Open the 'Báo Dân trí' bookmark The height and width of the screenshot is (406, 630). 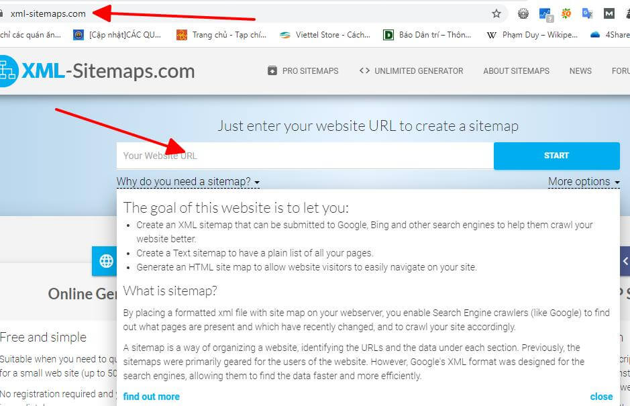[427, 35]
